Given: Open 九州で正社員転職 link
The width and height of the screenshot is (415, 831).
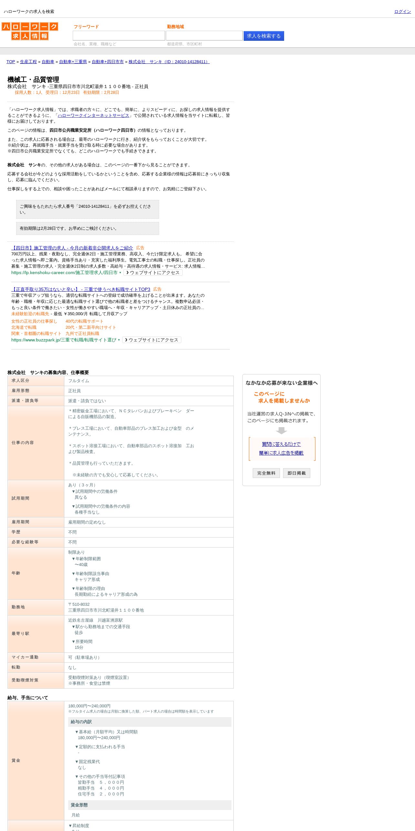Looking at the screenshot, I should point(82,334).
